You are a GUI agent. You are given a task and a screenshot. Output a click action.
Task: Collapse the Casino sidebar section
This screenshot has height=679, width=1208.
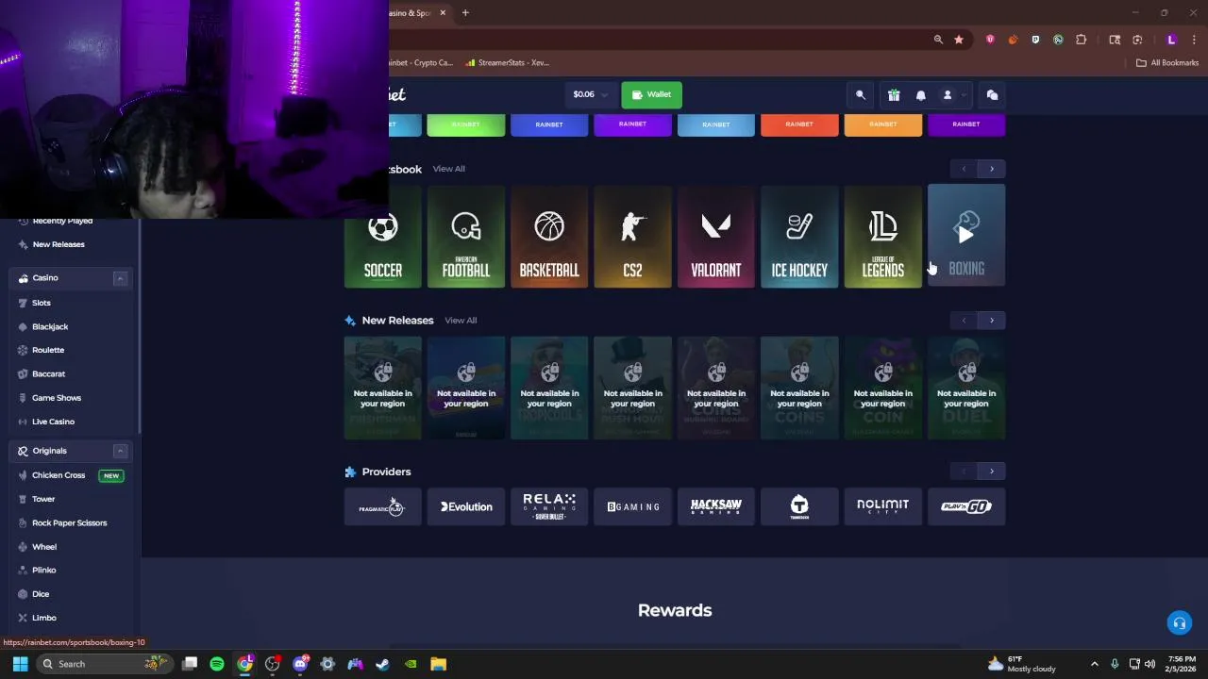(x=120, y=278)
